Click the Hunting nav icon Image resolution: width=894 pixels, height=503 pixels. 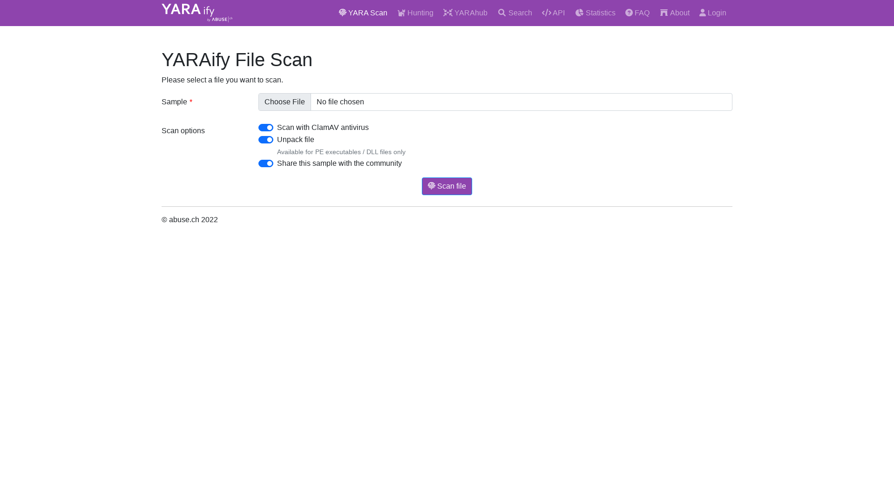click(x=401, y=13)
